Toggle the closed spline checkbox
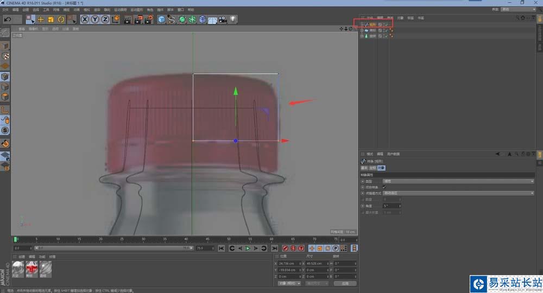 384,187
